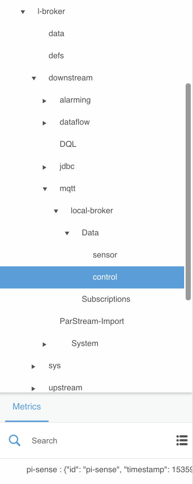
Task: Collapse the mqtt node
Action: pyautogui.click(x=45, y=189)
